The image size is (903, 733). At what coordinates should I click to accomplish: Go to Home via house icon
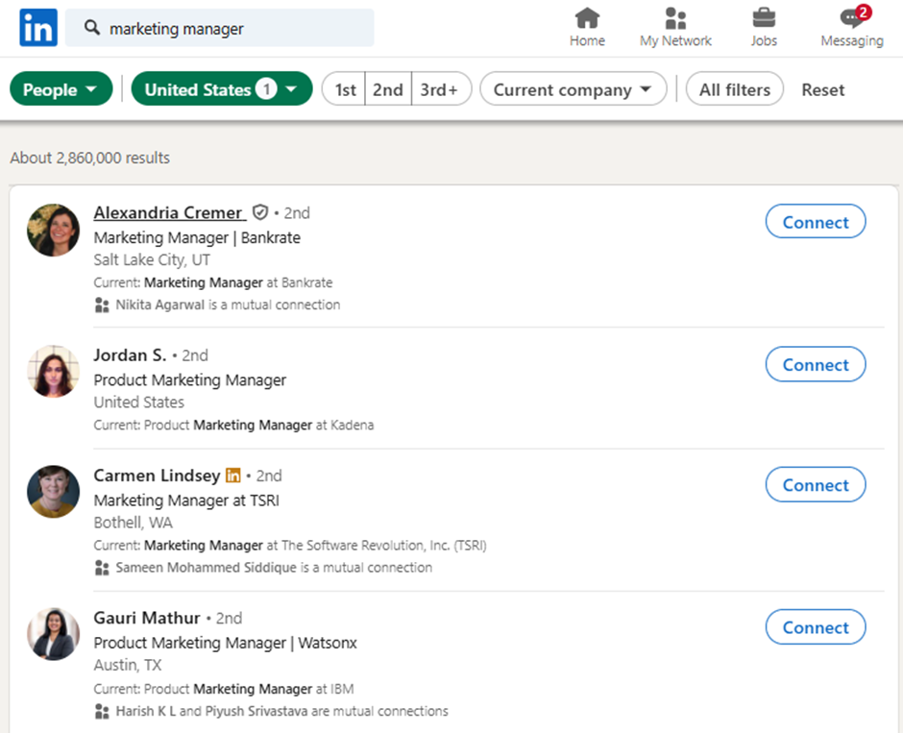[x=587, y=18]
